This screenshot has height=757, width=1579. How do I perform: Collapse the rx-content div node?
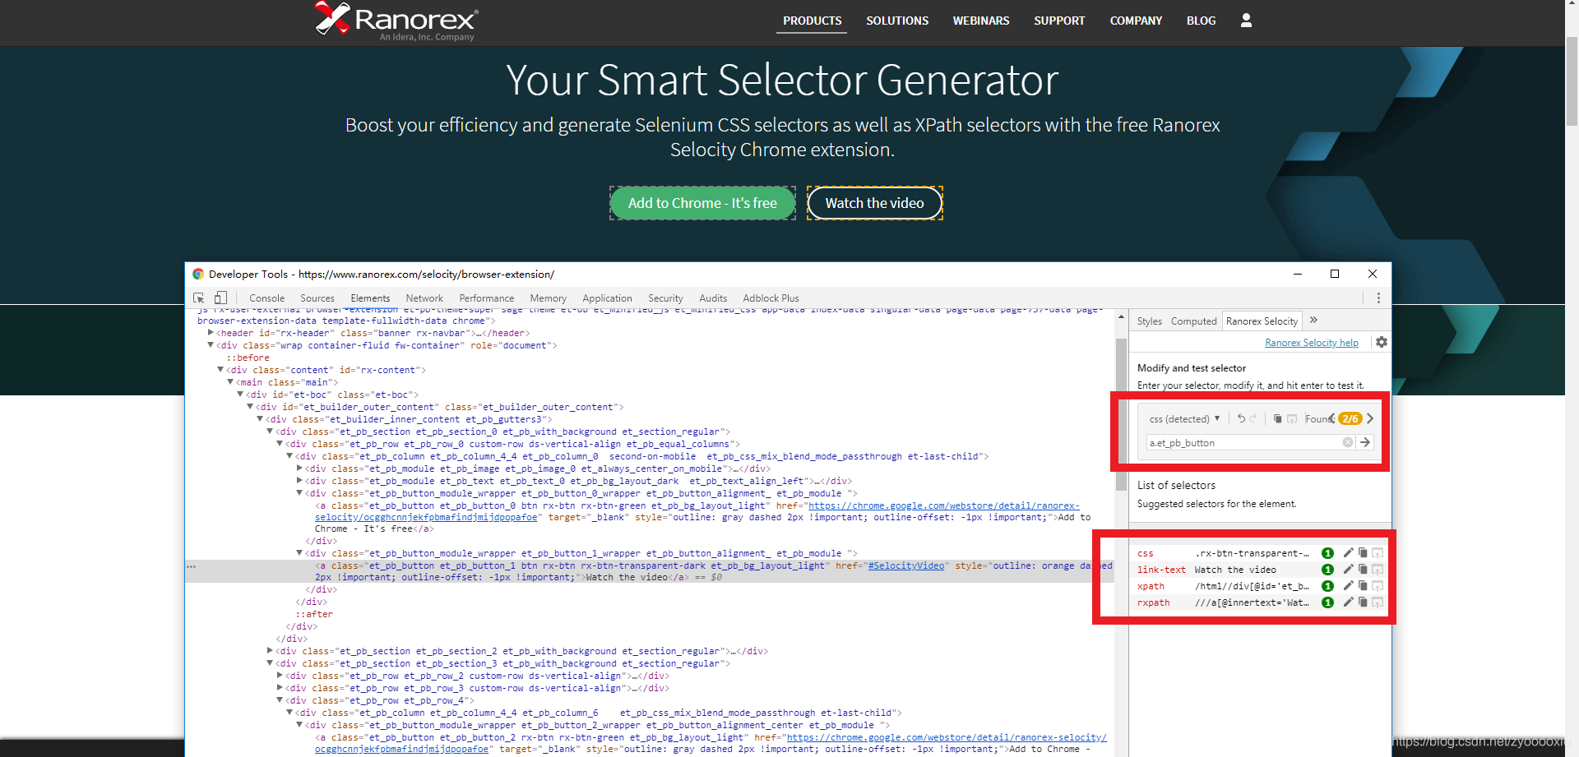221,370
